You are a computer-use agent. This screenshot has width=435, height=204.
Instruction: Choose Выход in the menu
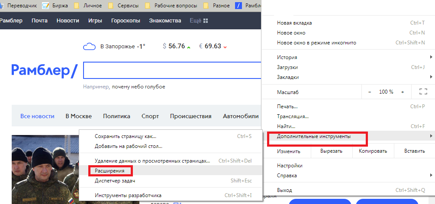[x=348, y=190]
